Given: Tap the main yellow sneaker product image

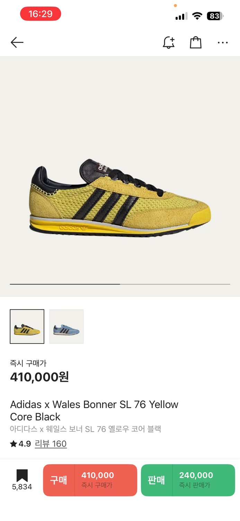Looking at the screenshot, I should coord(120,199).
